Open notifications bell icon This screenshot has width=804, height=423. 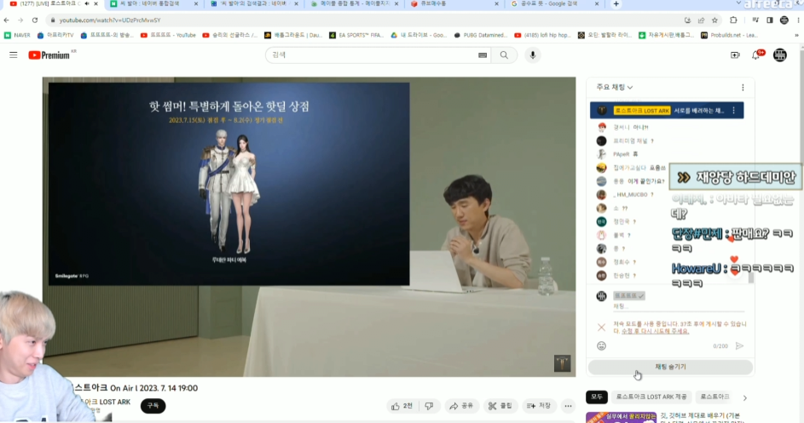point(757,55)
